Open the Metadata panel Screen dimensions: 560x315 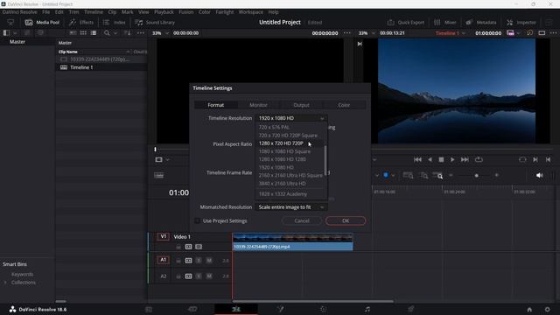[480, 22]
